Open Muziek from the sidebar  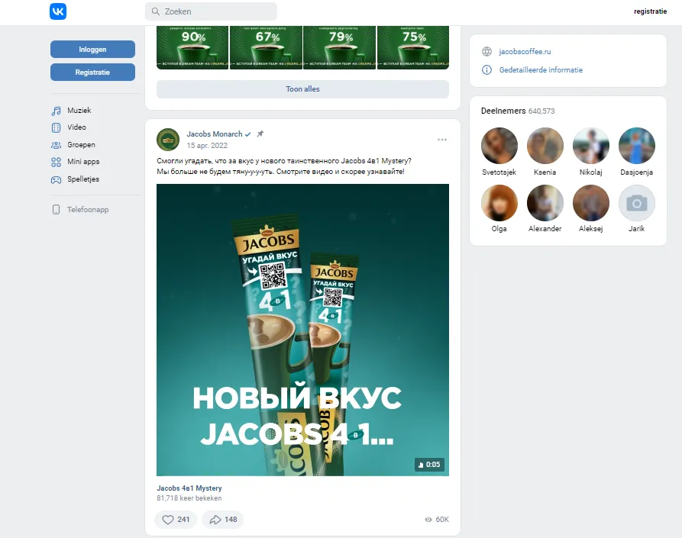pyautogui.click(x=79, y=110)
